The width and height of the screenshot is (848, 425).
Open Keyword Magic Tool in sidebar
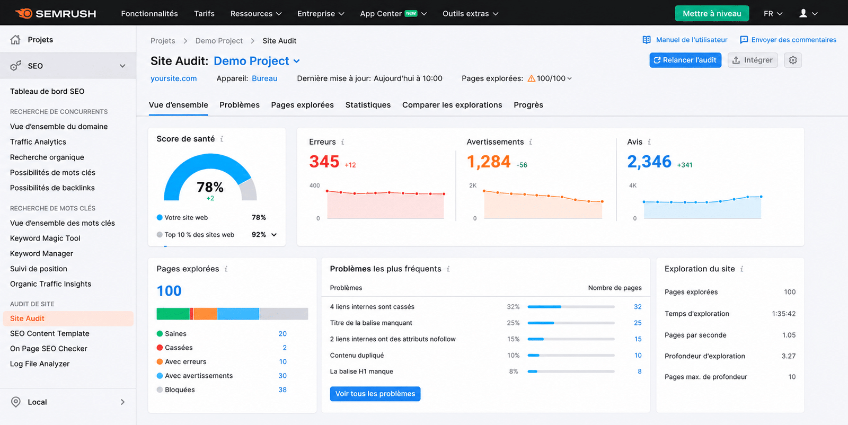pyautogui.click(x=45, y=238)
